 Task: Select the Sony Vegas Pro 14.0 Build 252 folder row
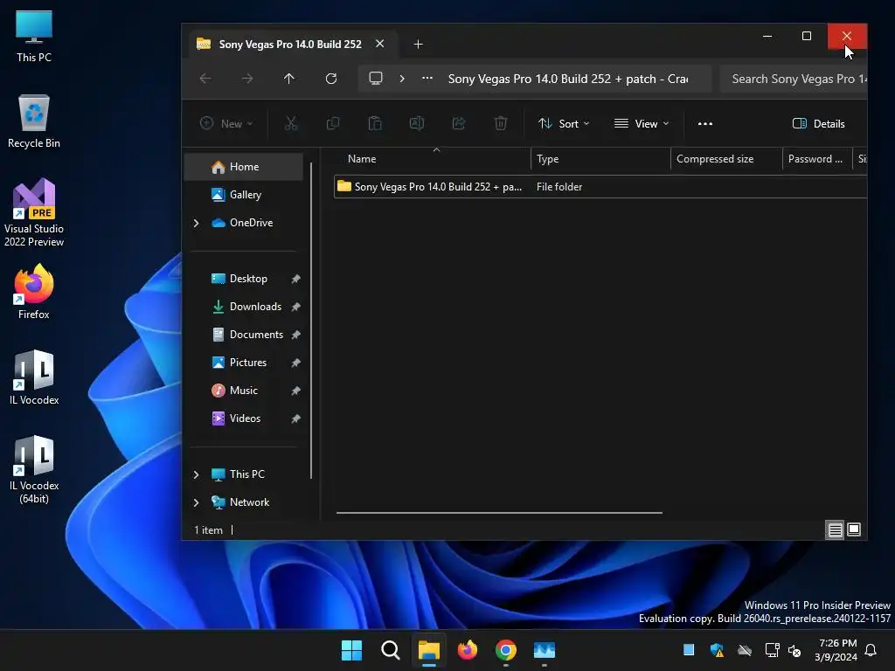(600, 187)
